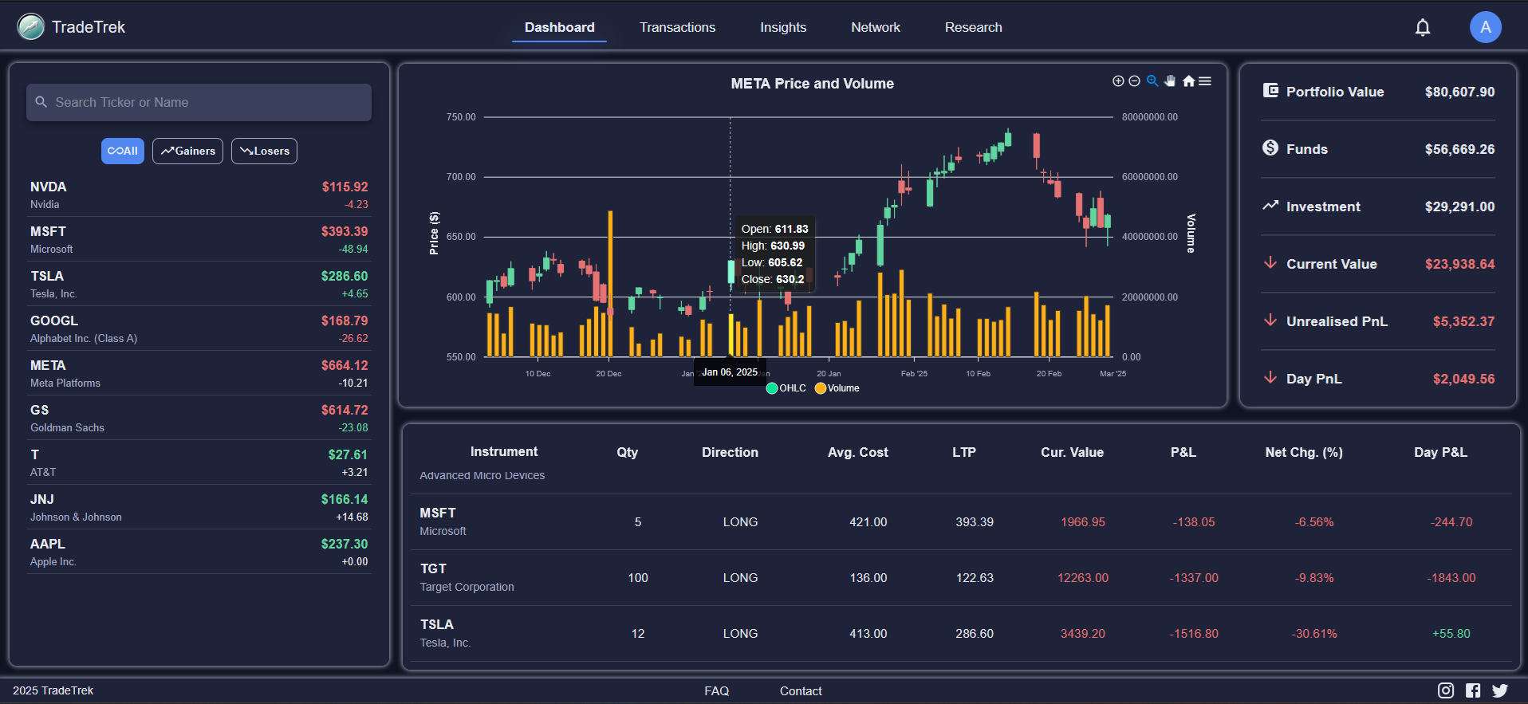Select T AT&T in the watchlist
Viewport: 1528px width, 704px height.
(x=199, y=462)
